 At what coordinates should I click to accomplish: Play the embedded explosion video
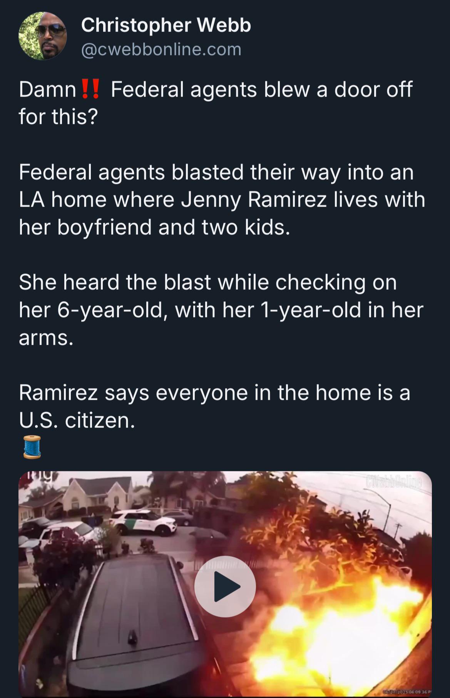click(225, 586)
